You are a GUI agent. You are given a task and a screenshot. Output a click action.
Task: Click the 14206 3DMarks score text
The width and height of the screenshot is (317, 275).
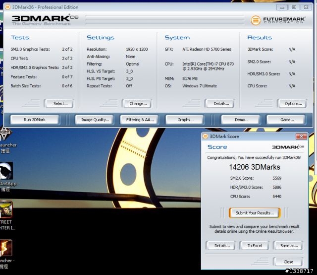pos(255,167)
